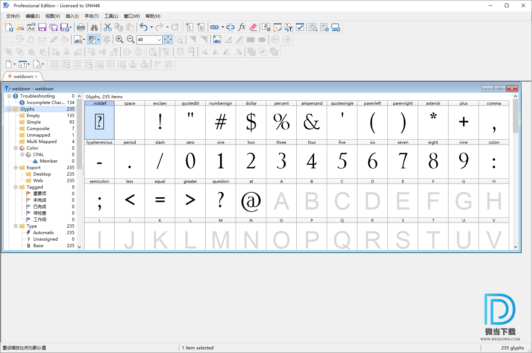Select the Composite category

[38, 129]
